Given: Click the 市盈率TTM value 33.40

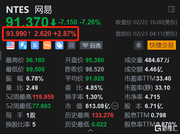Looking at the screenshot, I should (164, 79).
